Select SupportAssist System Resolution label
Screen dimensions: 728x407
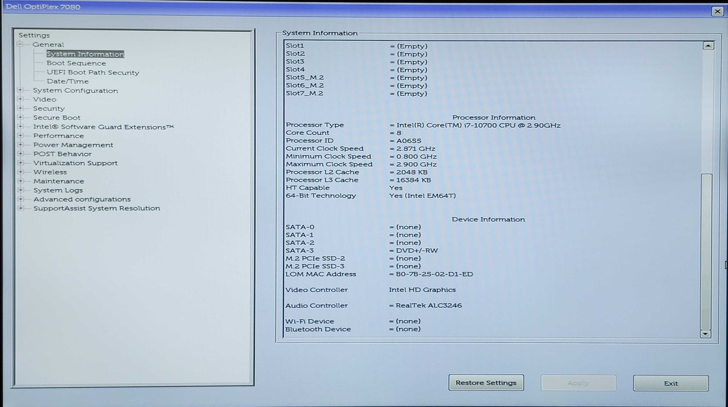tap(97, 208)
